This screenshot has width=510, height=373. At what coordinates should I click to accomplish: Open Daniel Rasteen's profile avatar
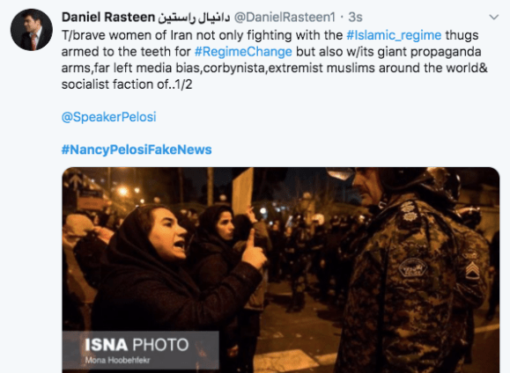click(x=32, y=30)
